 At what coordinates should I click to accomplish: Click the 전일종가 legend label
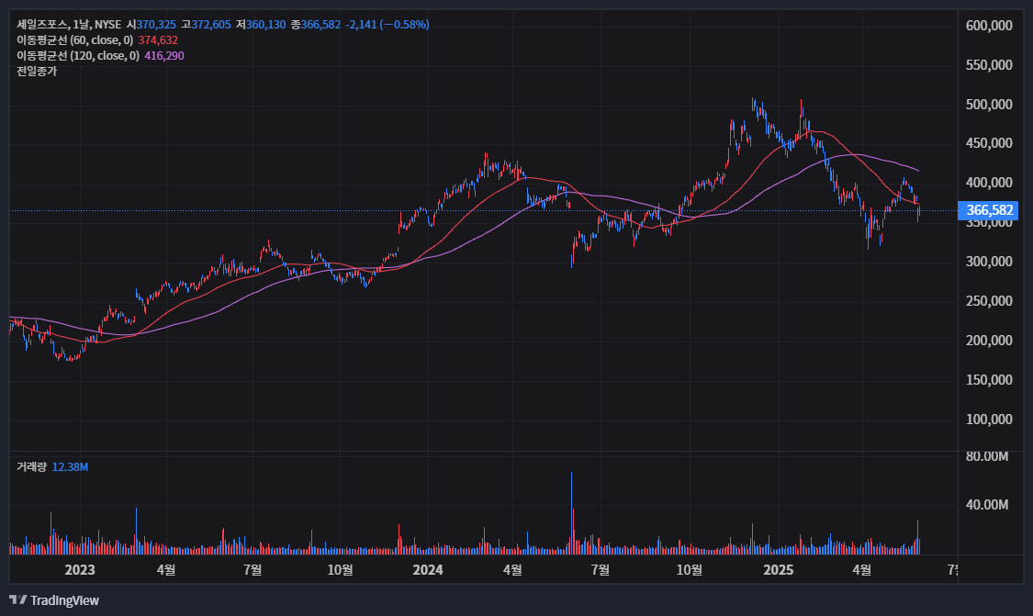pos(37,72)
